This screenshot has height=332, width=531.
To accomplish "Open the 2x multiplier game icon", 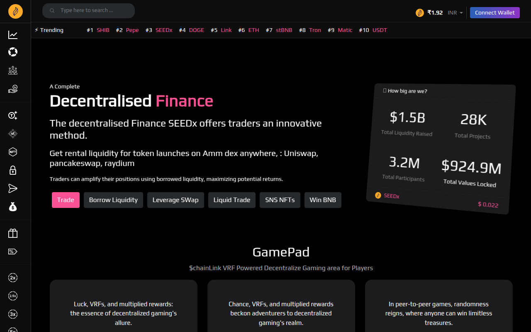I will coord(13,278).
